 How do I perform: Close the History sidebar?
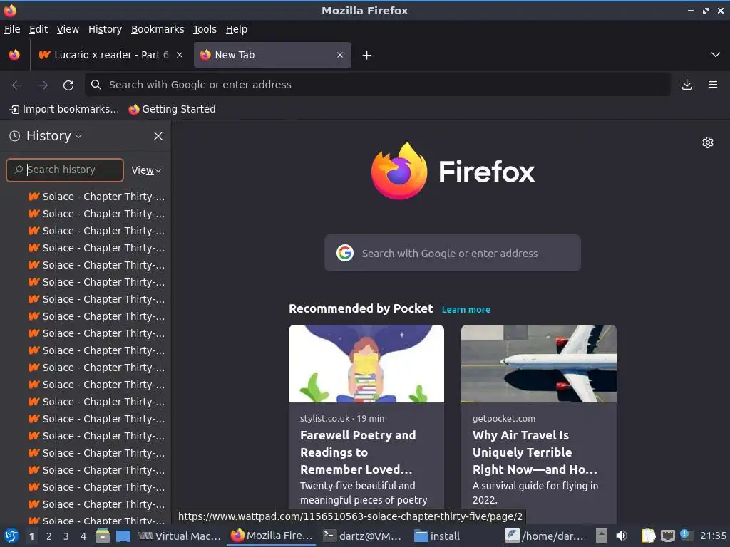[x=158, y=136]
